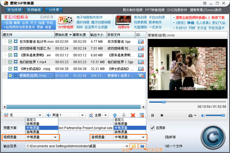Open 狸窝全能视频转换器4.2 新版下载 link
The width and height of the screenshot is (230, 153).
point(200,18)
